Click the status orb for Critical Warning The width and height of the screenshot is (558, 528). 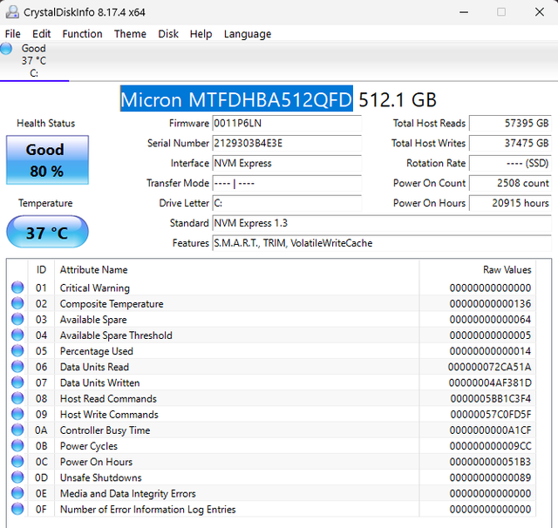click(17, 288)
